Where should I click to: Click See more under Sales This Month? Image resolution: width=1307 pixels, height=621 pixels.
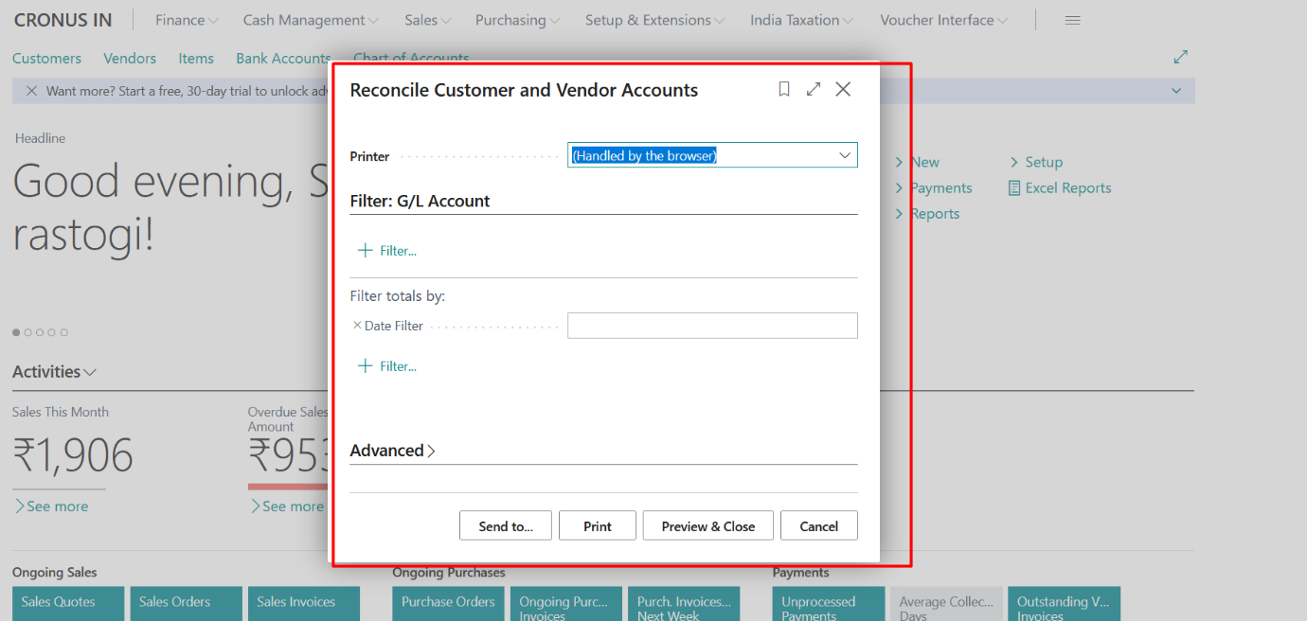[54, 506]
